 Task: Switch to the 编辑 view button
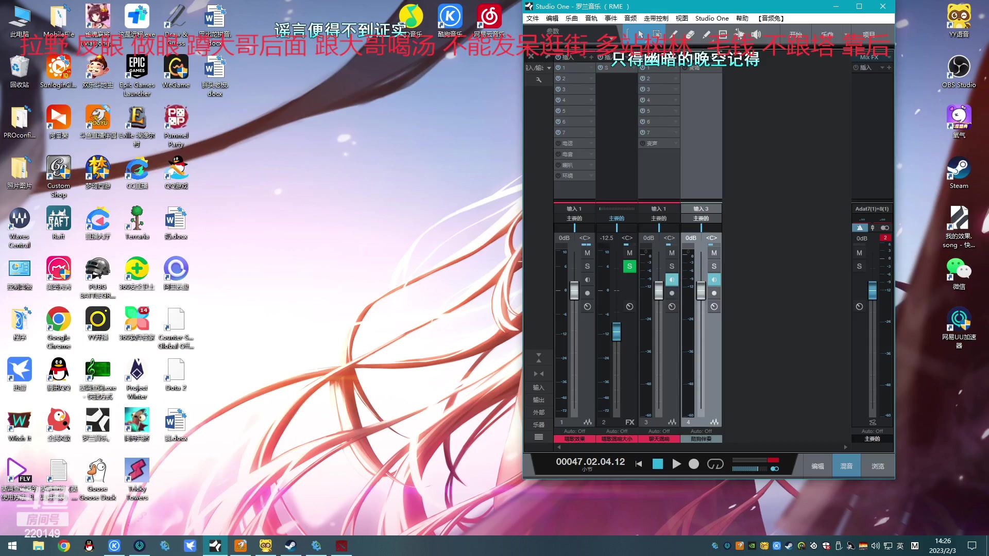pos(817,466)
